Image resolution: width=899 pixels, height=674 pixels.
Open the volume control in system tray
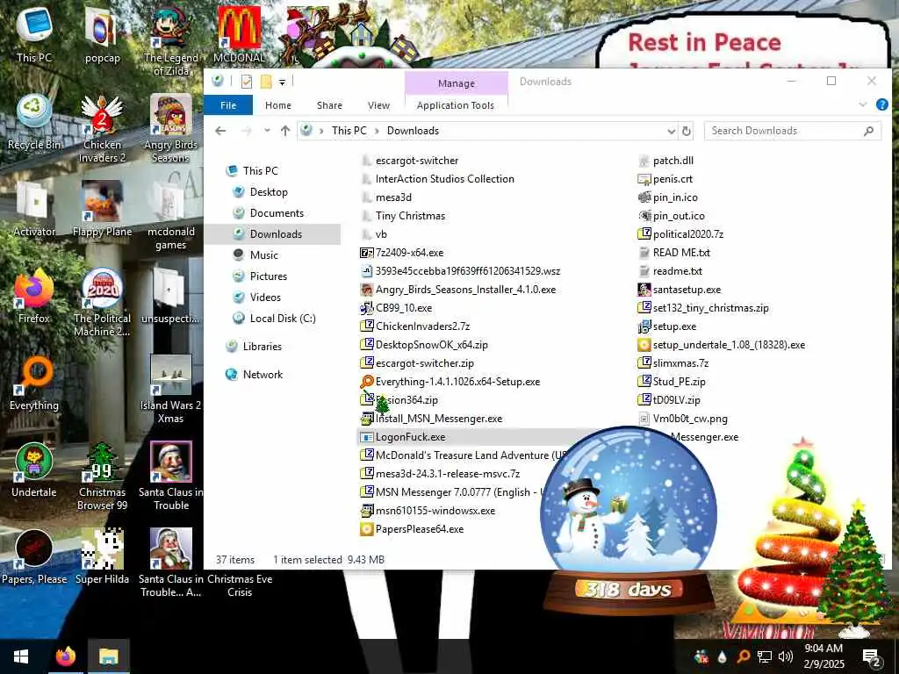[x=786, y=656]
